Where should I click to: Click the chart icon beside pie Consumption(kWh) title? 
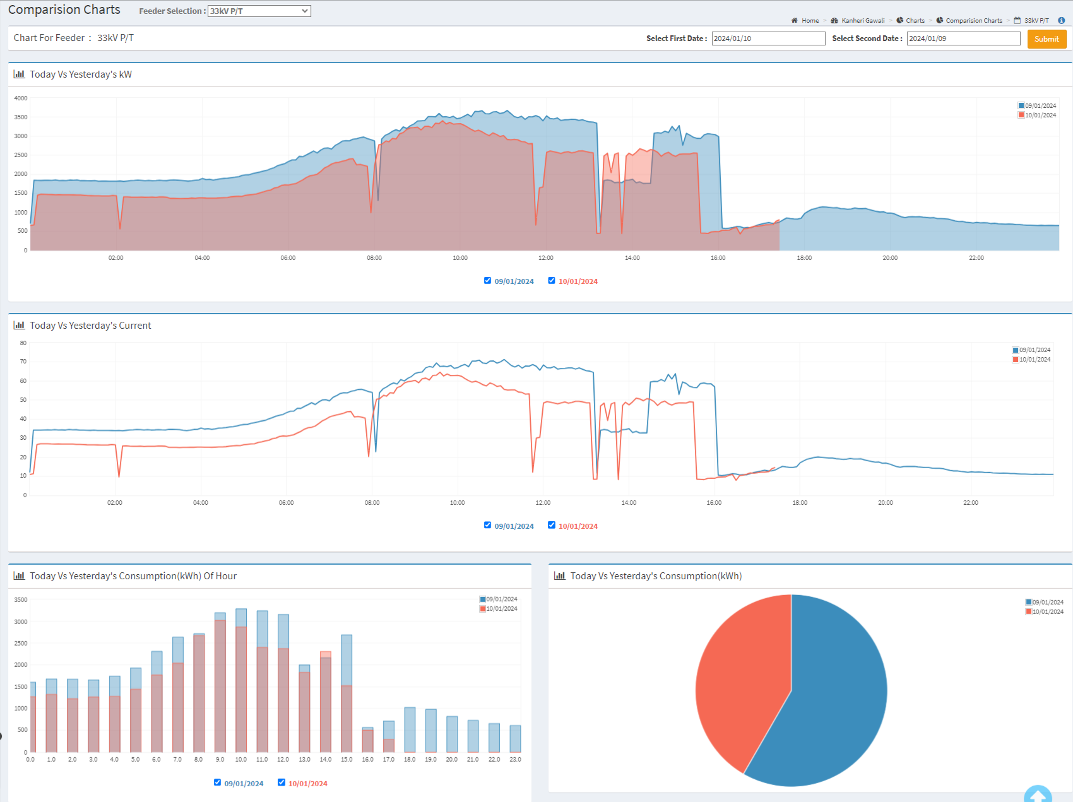coord(559,576)
